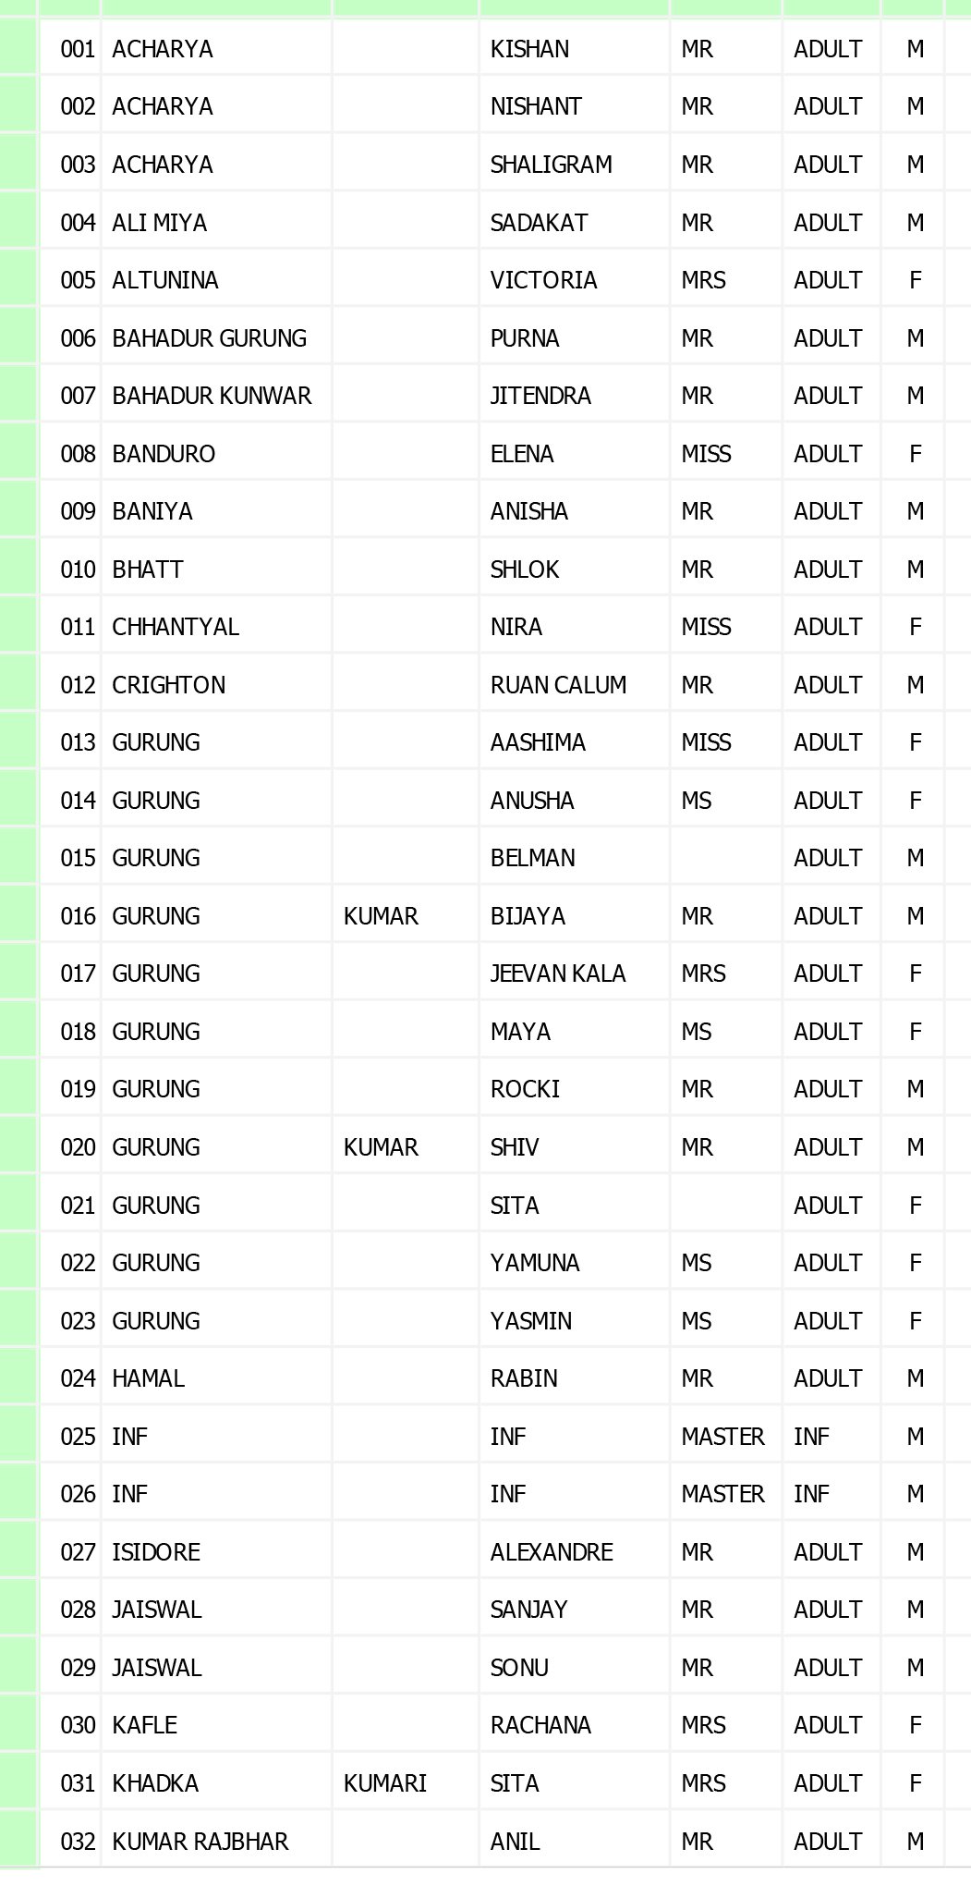Select the KUMAR RAJBHAR surname cell
Screen dimensions: 971x1898
click(200, 1842)
